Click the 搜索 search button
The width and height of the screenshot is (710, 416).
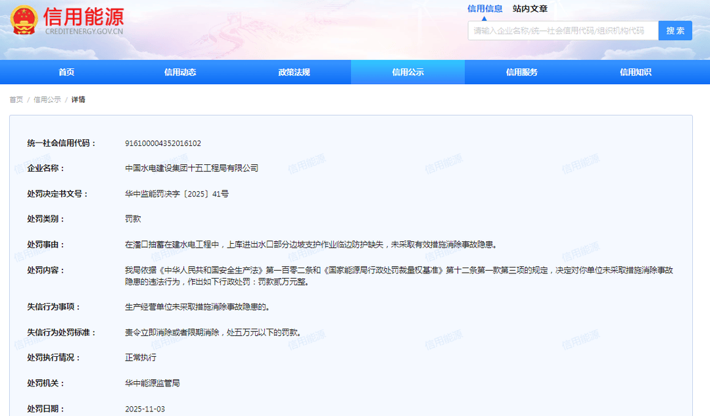[x=675, y=30]
